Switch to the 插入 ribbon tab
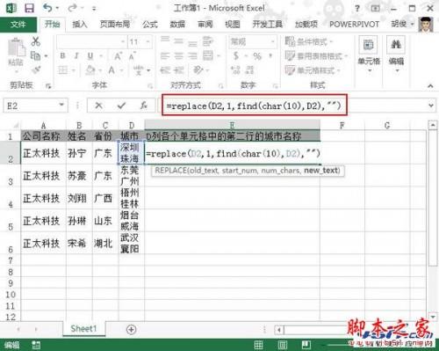439x351 pixels. point(80,25)
